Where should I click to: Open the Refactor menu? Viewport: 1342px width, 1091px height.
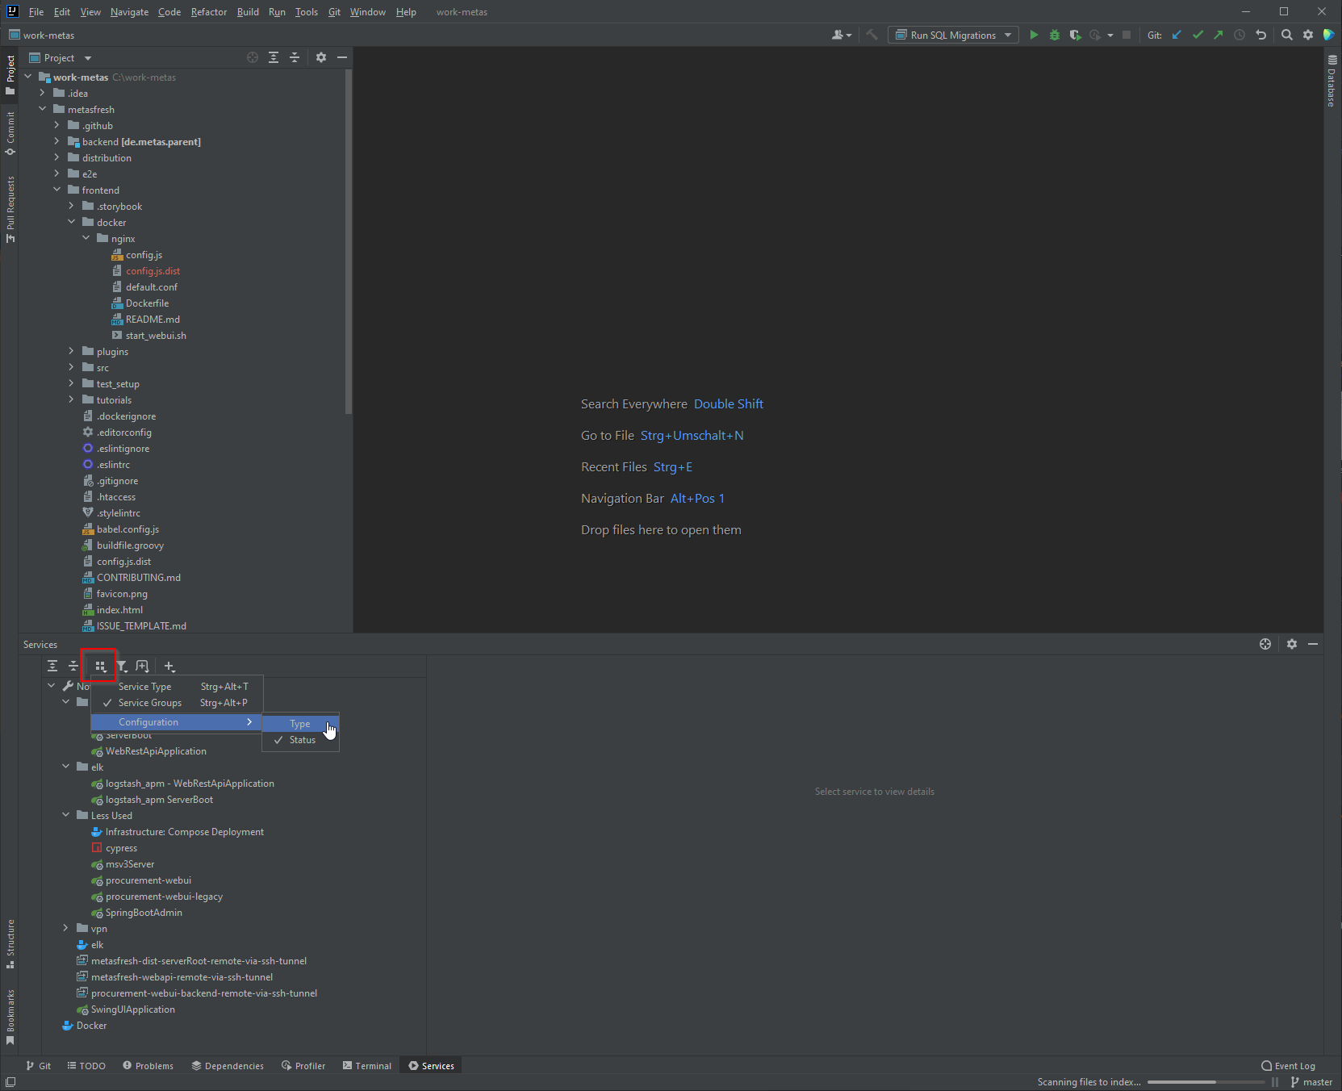coord(208,12)
